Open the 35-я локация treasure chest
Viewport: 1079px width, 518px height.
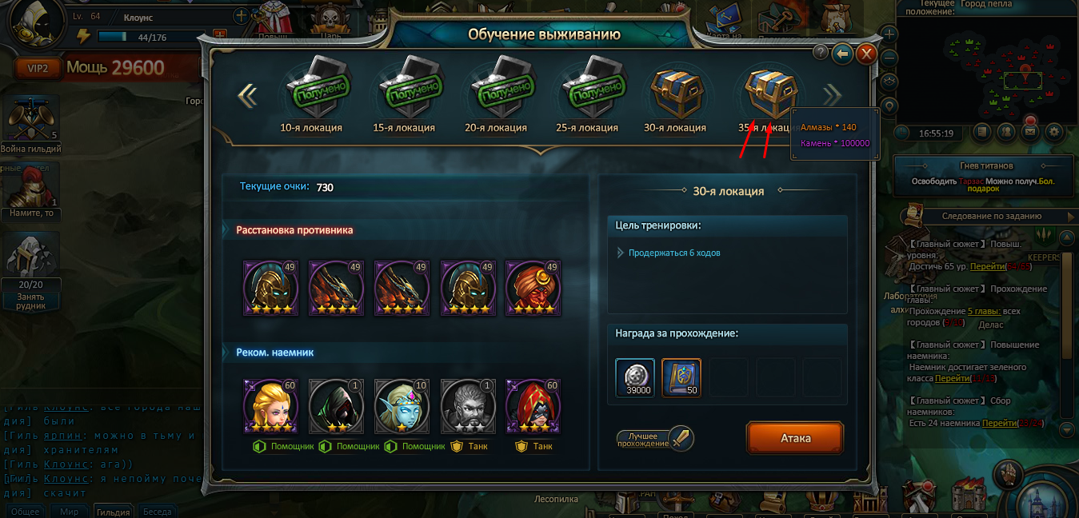coord(769,92)
